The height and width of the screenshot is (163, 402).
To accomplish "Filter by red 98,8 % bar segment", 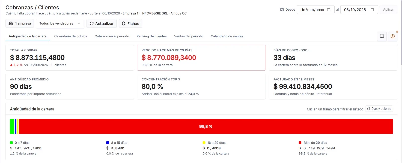I will (206, 126).
